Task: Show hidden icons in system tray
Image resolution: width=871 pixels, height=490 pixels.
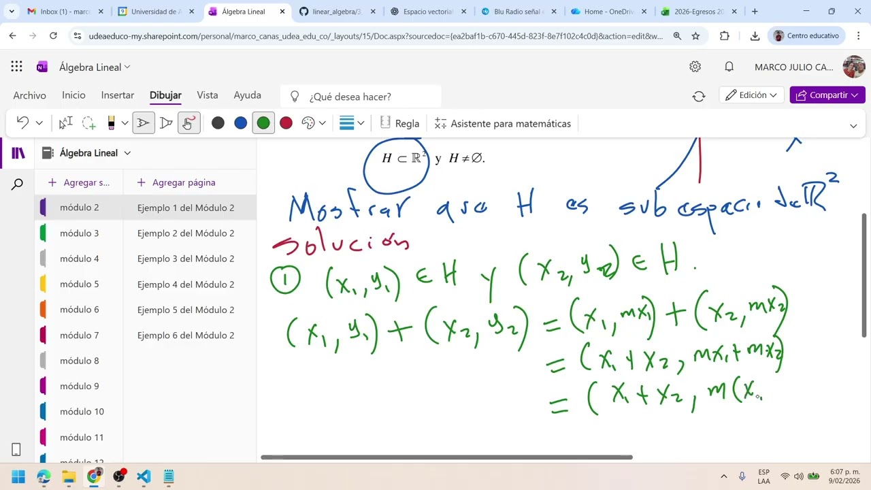Action: [723, 476]
